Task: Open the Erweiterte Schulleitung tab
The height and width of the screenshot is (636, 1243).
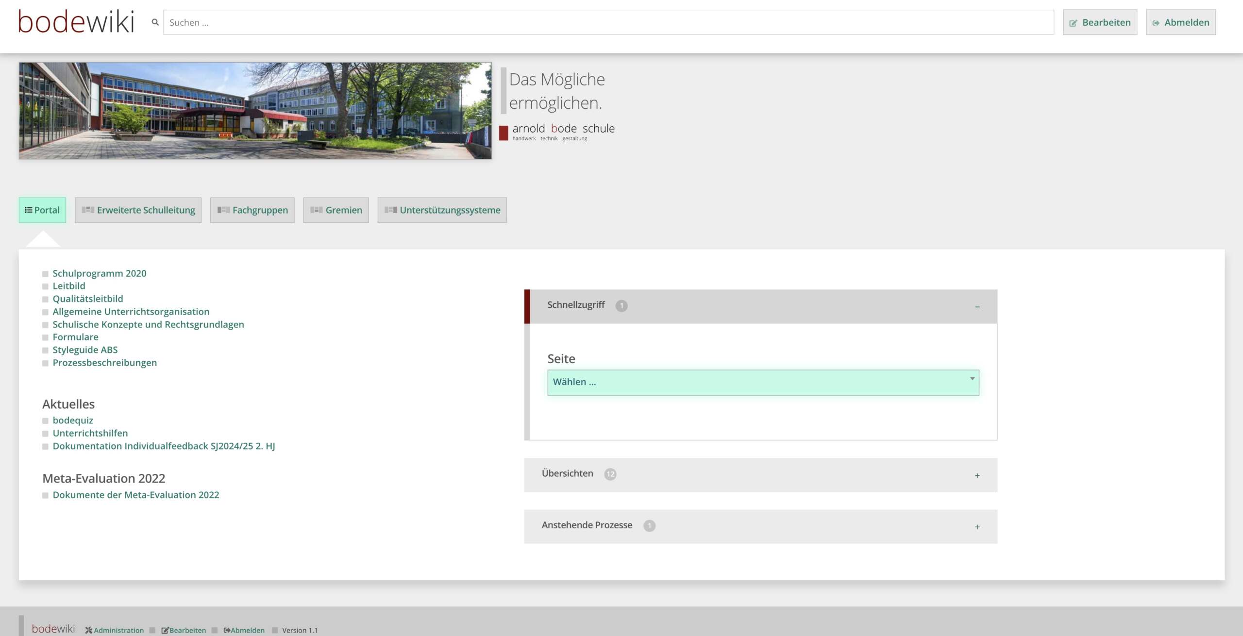Action: coord(138,210)
